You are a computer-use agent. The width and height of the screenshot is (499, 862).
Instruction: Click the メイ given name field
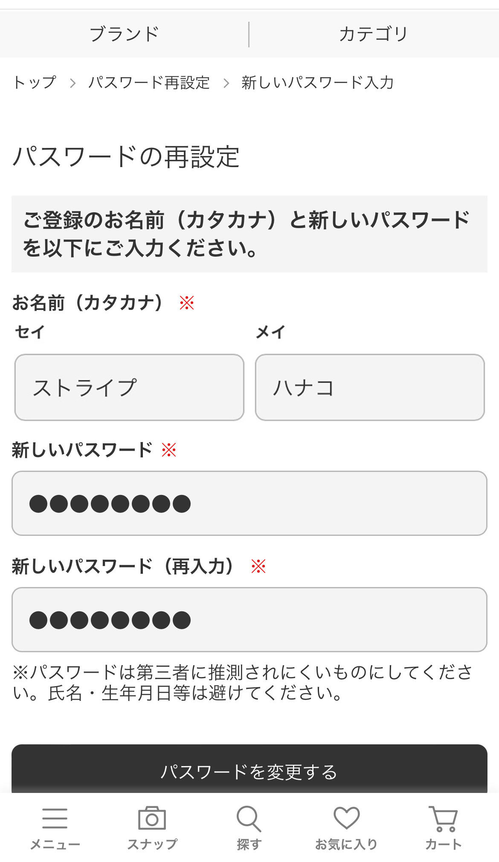click(x=370, y=388)
